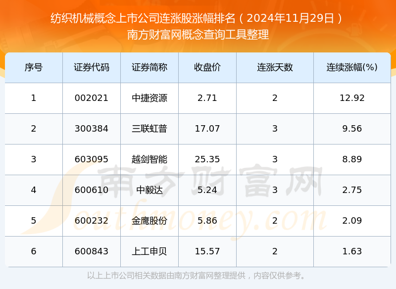Click rank number 2 in 三联虹普 row
This screenshot has width=396, height=289.
(x=34, y=129)
